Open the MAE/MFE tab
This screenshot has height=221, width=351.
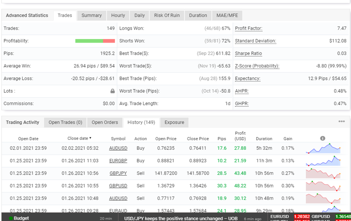click(227, 15)
